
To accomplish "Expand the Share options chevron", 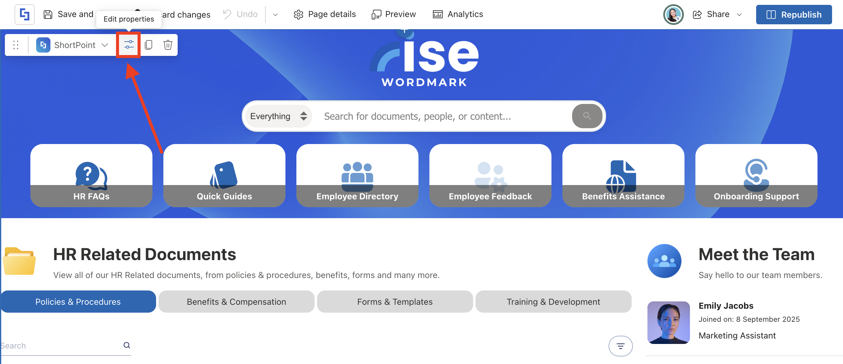I will click(x=739, y=14).
